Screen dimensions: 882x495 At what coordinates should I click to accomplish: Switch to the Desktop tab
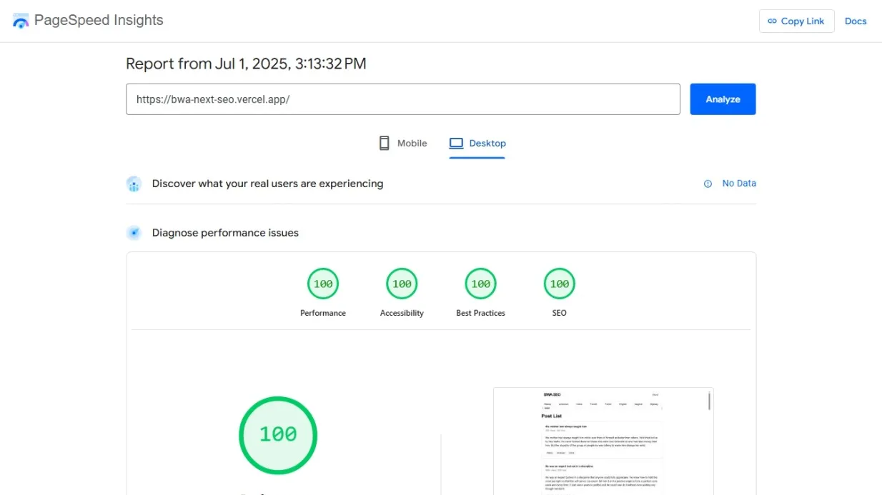pyautogui.click(x=477, y=143)
